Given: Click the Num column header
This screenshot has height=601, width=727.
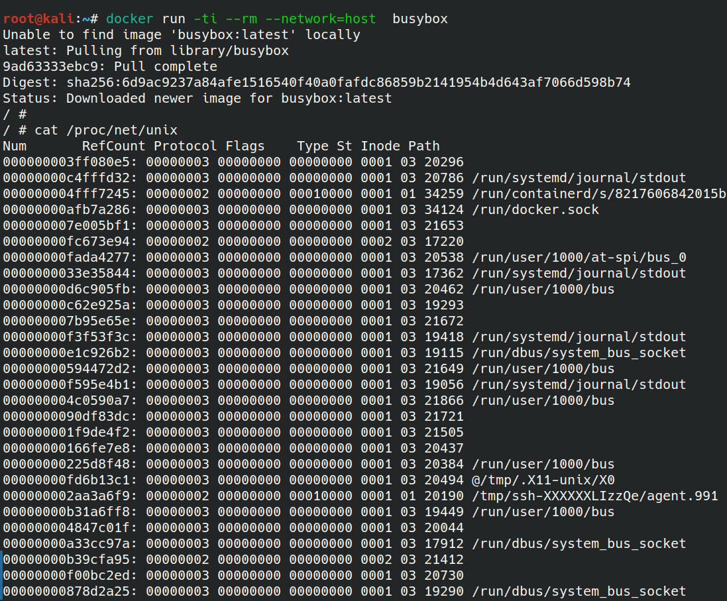Looking at the screenshot, I should click(15, 146).
